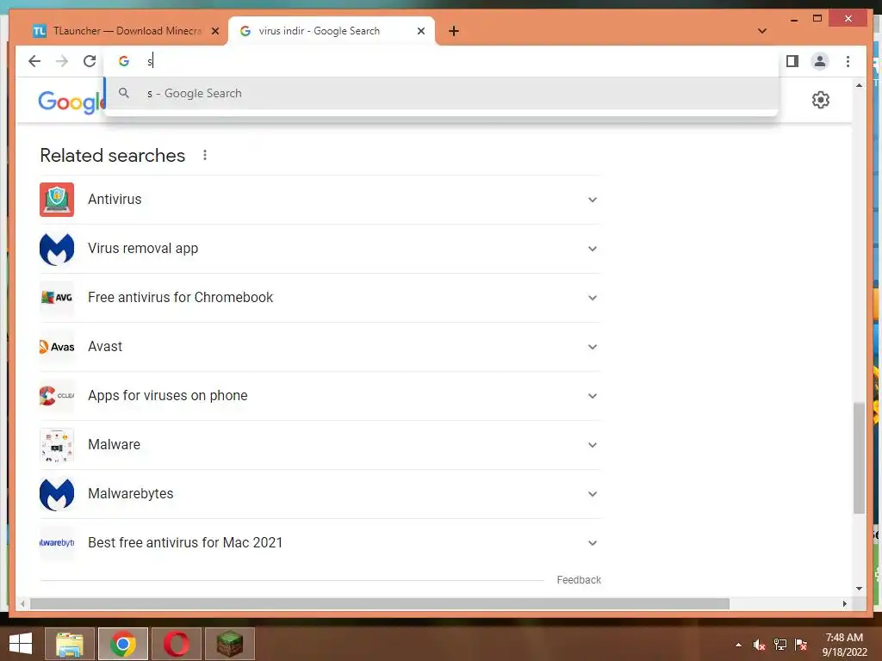Open Apps for viruses on phone link
The width and height of the screenshot is (882, 661).
tap(168, 396)
